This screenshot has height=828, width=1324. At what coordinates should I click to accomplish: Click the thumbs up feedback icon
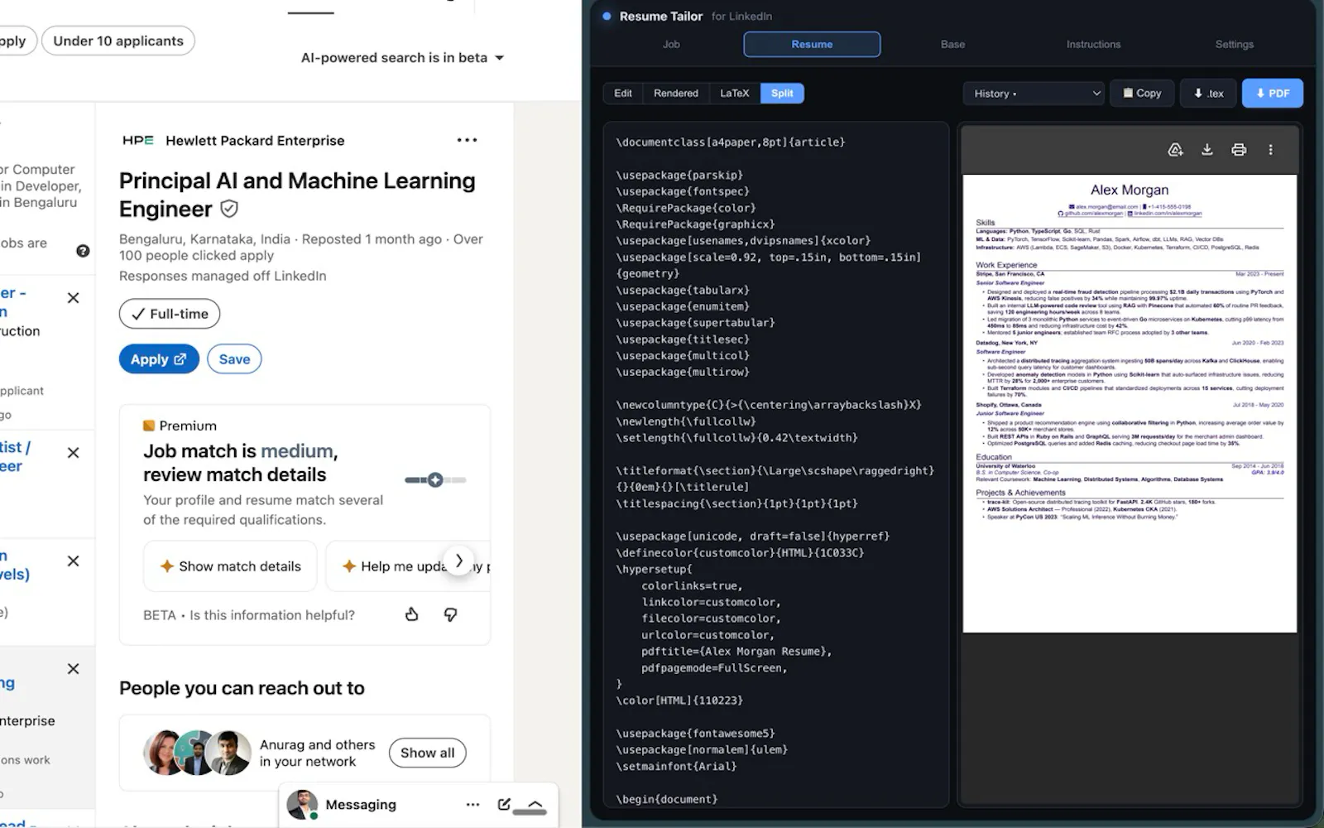(412, 614)
